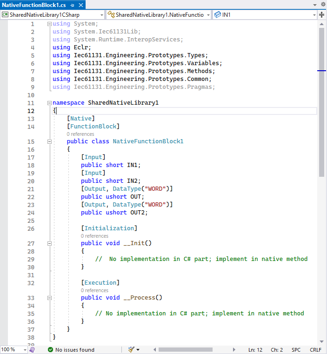Select the NativeFunctionBlock1.cs tab

(x=34, y=5)
